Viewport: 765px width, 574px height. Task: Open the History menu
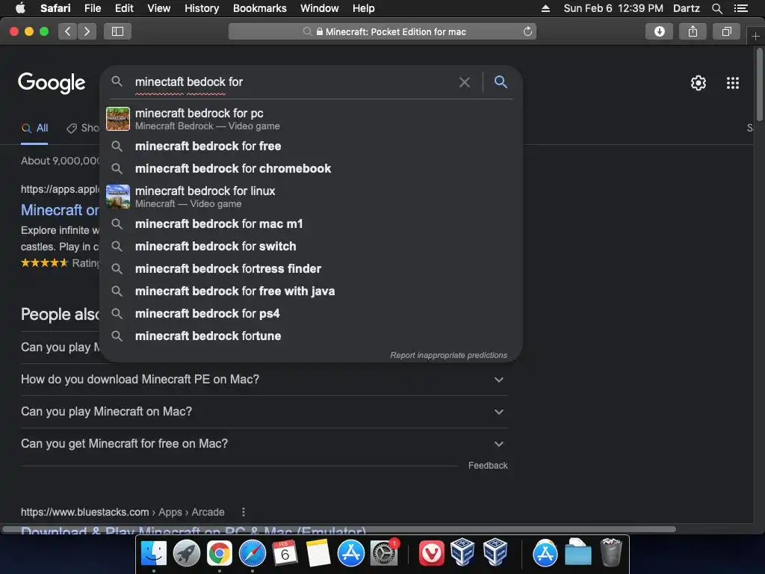point(202,8)
